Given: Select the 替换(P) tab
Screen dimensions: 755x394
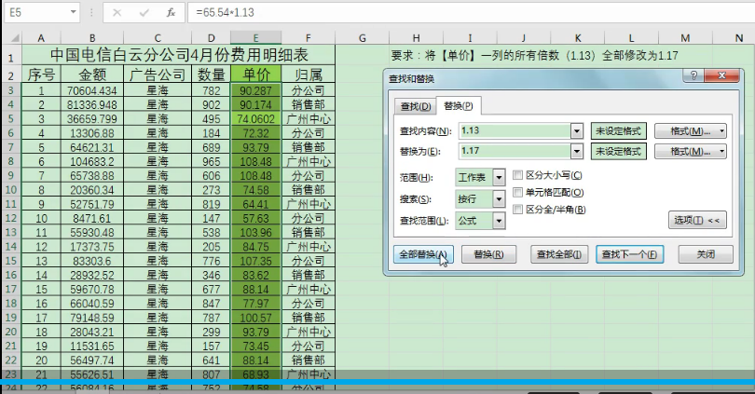Looking at the screenshot, I should coord(458,106).
